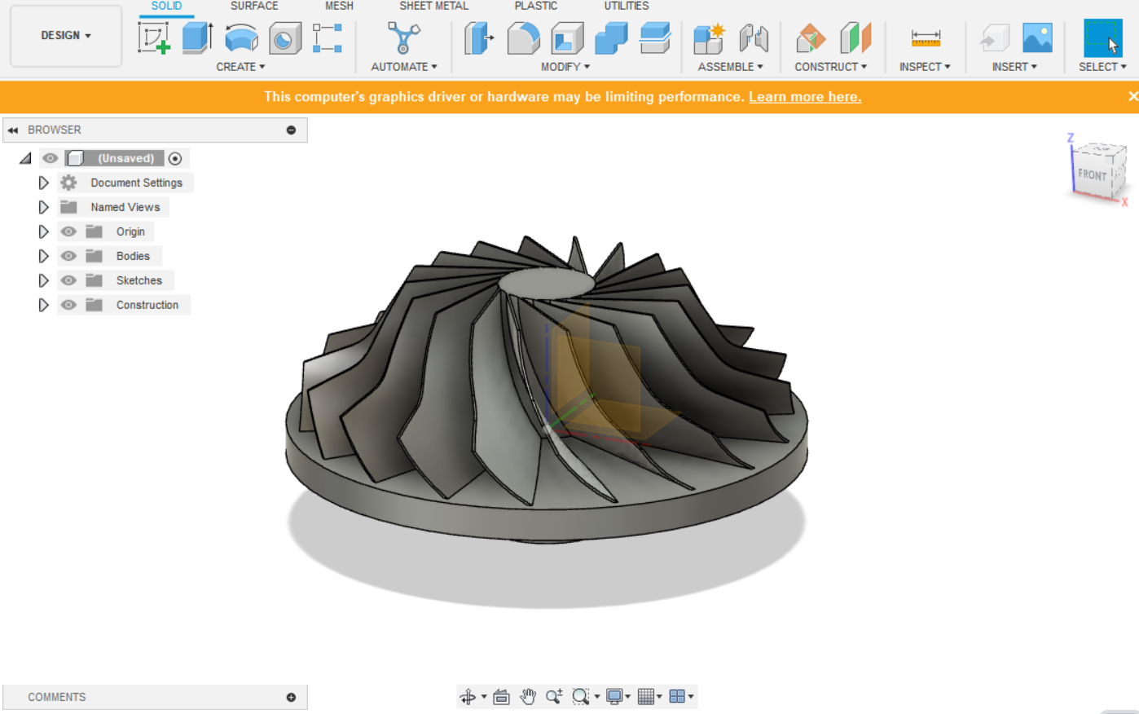1139x714 pixels.
Task: Toggle visibility of the Origin folder
Action: [x=69, y=231]
